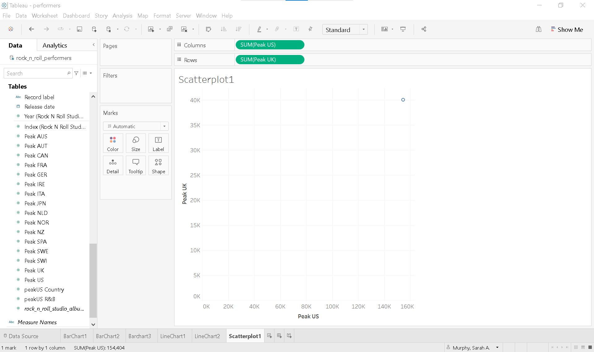Click the Sort Ascending icon

(223, 29)
